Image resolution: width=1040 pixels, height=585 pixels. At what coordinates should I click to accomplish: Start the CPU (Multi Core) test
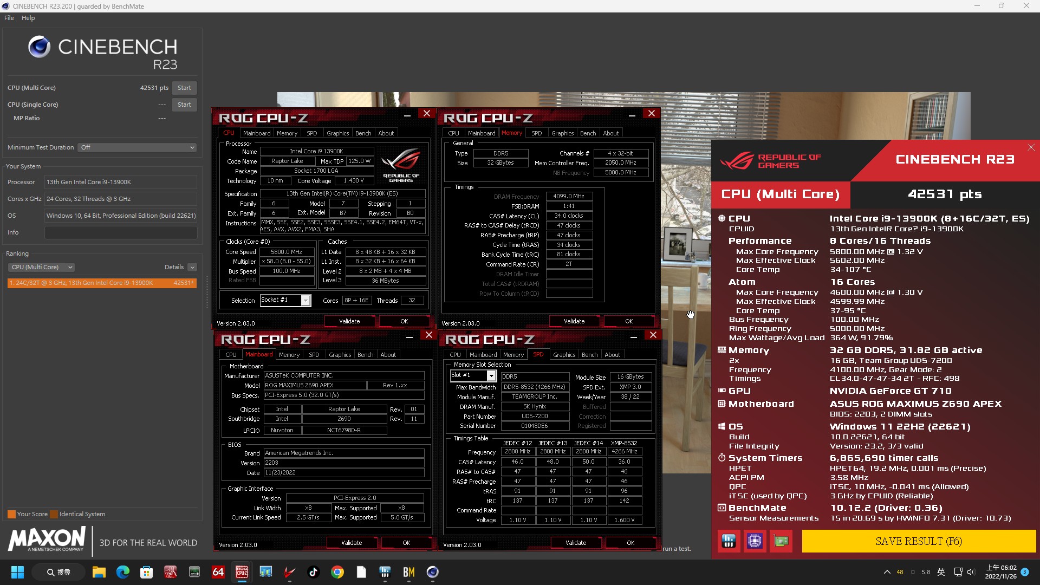tap(184, 88)
